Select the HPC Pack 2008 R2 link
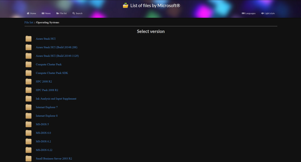Viewport: 301px width, 162px height. point(47,90)
